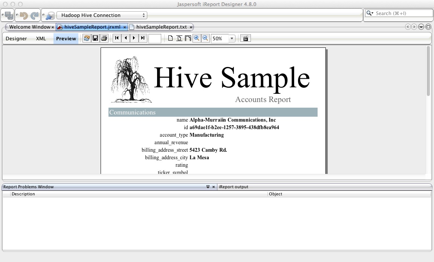Click the Communications group header band
The height and width of the screenshot is (262, 434).
pos(213,112)
